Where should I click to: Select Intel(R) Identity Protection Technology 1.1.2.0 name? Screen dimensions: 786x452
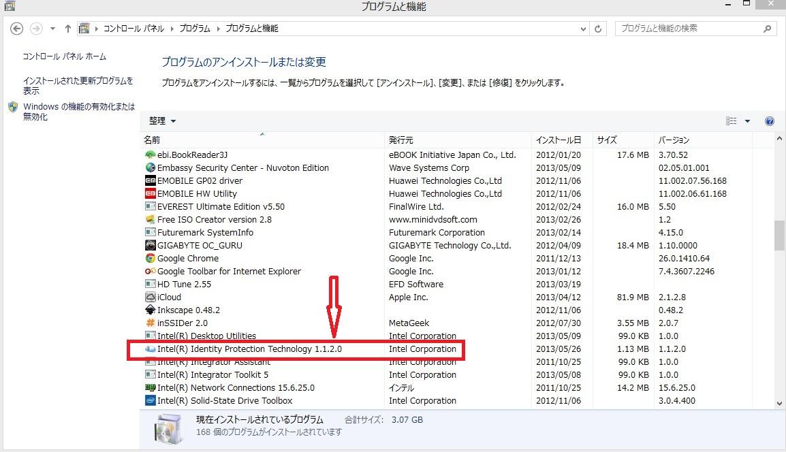pos(249,349)
